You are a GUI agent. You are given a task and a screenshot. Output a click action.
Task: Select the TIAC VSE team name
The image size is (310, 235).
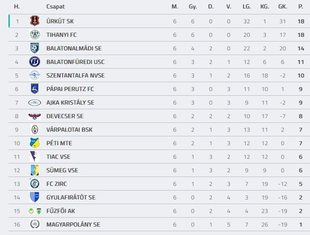(58, 157)
